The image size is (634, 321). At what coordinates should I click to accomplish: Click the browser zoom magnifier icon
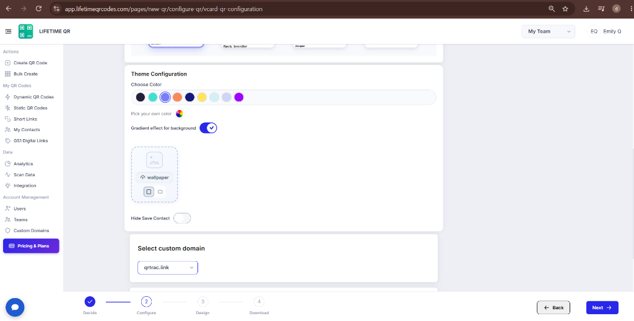tap(552, 9)
